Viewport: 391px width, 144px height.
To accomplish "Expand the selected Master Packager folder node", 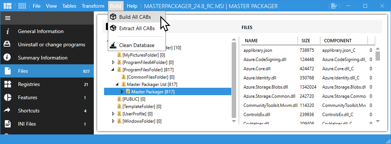I will pos(122,92).
